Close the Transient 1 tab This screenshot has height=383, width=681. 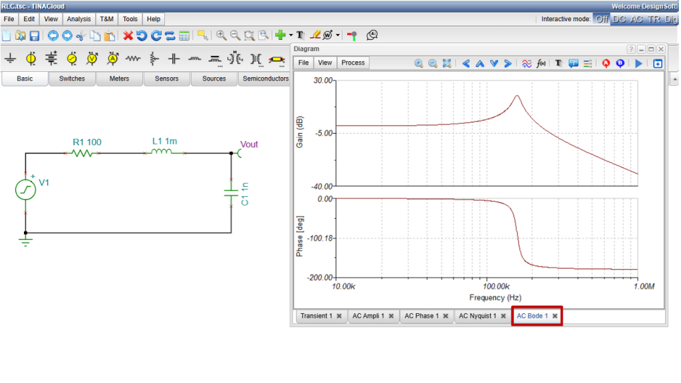click(x=339, y=316)
